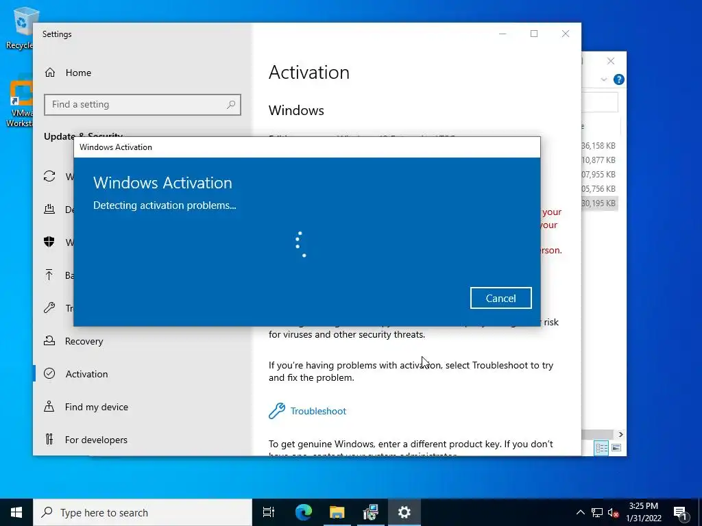This screenshot has width=702, height=526.
Task: Open Recovery settings page
Action: 84,341
